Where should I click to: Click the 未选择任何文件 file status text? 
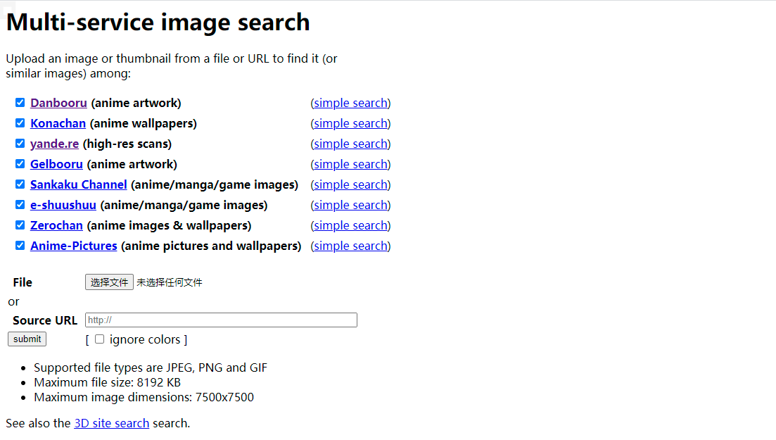[170, 282]
